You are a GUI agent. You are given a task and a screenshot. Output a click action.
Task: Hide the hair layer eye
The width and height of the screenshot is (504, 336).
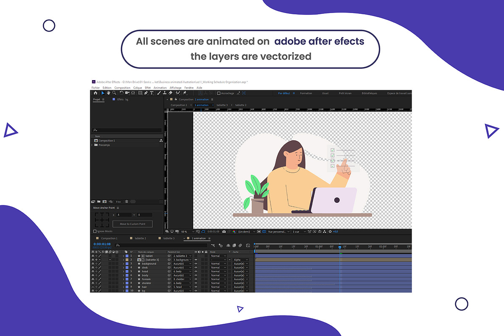[x=196, y=287]
